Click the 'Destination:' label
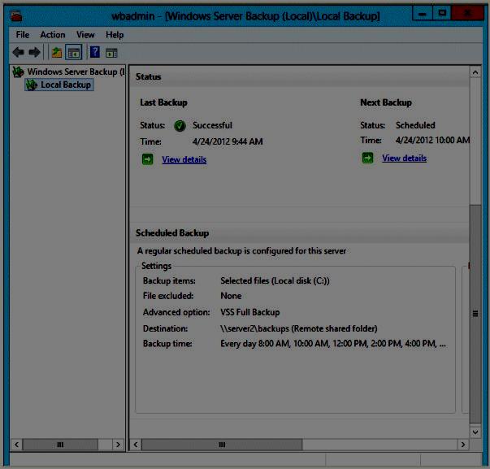Viewport: 490px width, 469px height. [165, 328]
